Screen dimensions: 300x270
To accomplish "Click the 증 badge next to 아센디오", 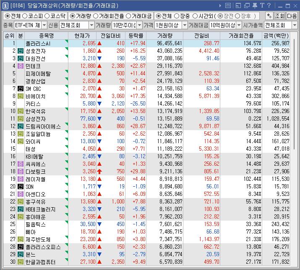I will click(x=21, y=194).
